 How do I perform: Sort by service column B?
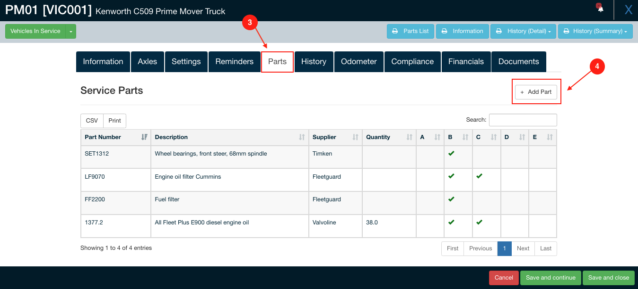click(x=458, y=137)
